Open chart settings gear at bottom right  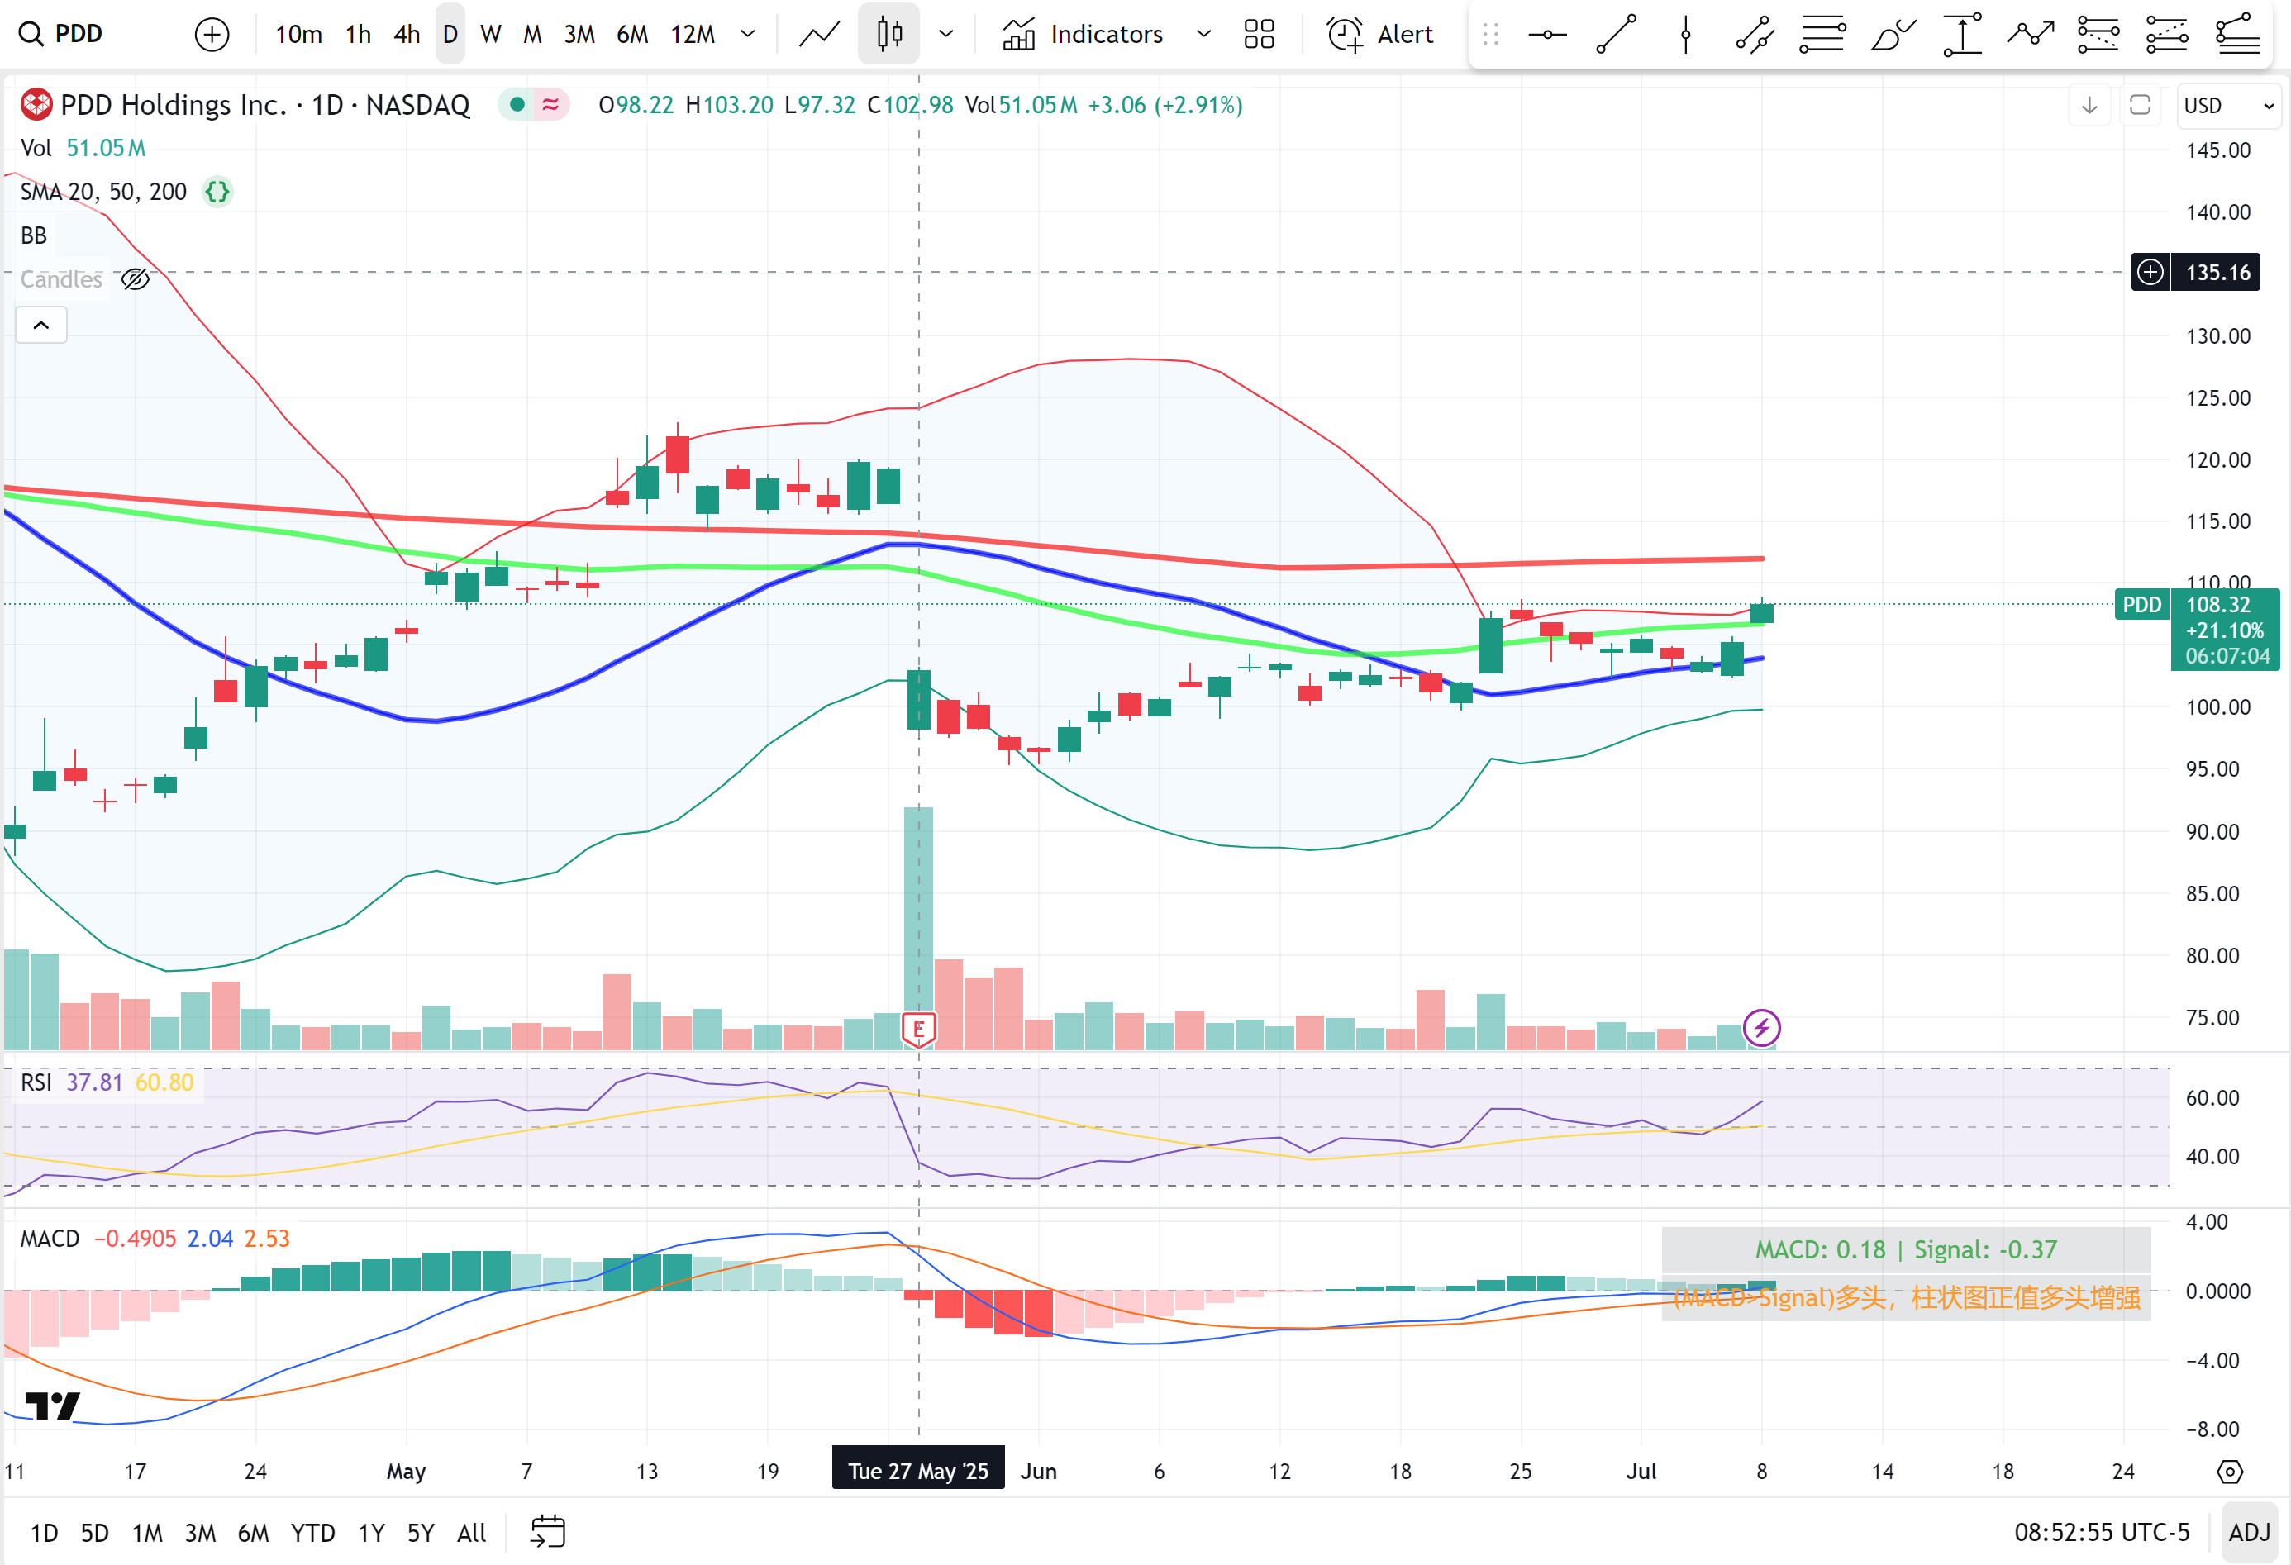click(x=2229, y=1472)
